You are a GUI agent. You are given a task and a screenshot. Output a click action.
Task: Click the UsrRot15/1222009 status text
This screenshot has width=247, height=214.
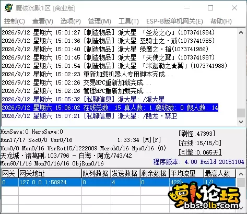coord(72,148)
